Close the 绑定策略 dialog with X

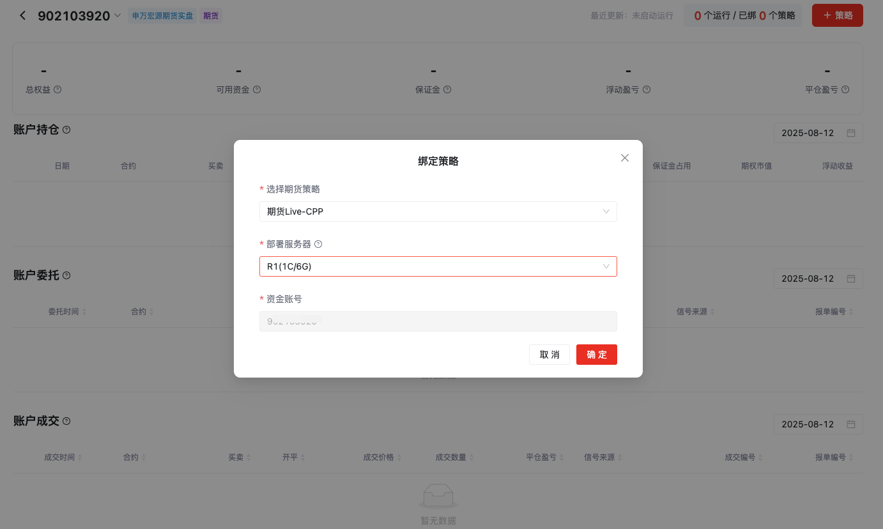pos(625,158)
